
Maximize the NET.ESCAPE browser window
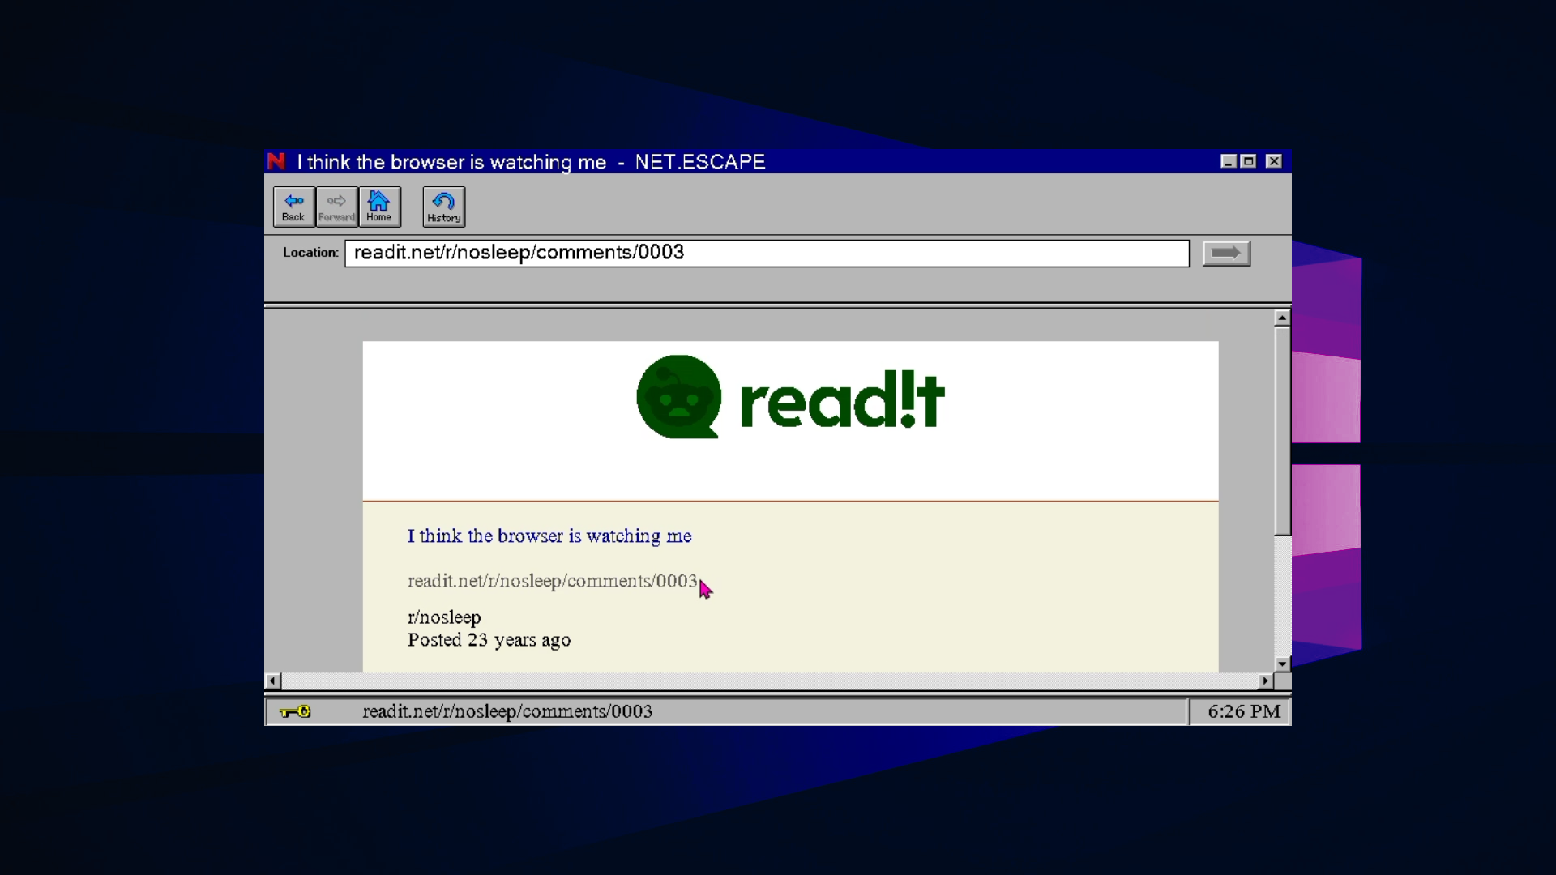tap(1249, 161)
